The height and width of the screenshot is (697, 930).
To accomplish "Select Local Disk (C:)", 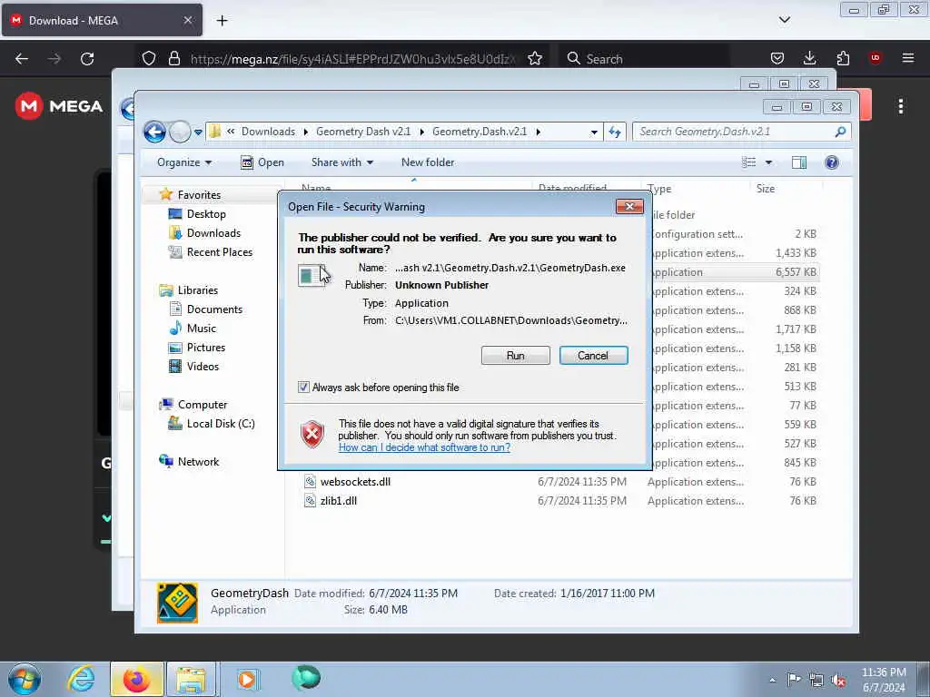I will tap(220, 424).
